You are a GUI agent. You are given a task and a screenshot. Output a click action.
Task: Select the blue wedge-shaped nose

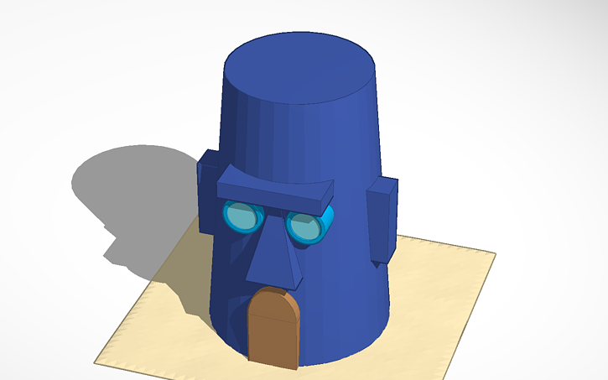click(274, 256)
